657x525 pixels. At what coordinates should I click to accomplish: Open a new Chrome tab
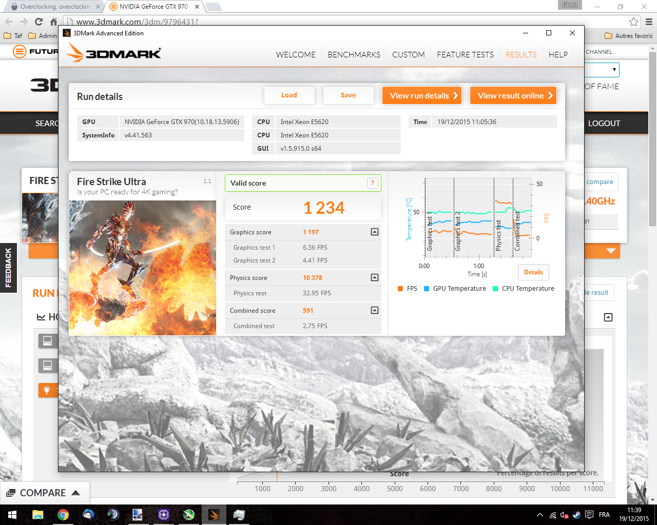tap(214, 7)
